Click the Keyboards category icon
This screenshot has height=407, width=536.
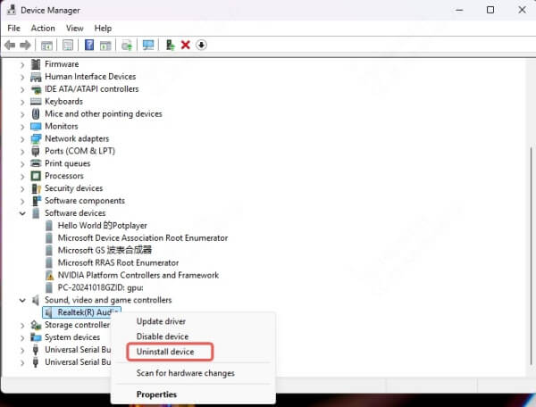(36, 102)
